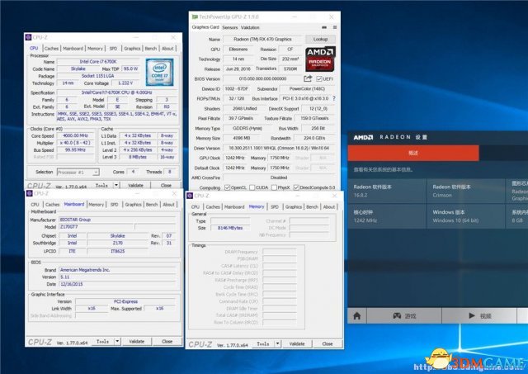Click the title bar icon of the CPU-Z processor window
This screenshot has width=528, height=374.
click(29, 37)
